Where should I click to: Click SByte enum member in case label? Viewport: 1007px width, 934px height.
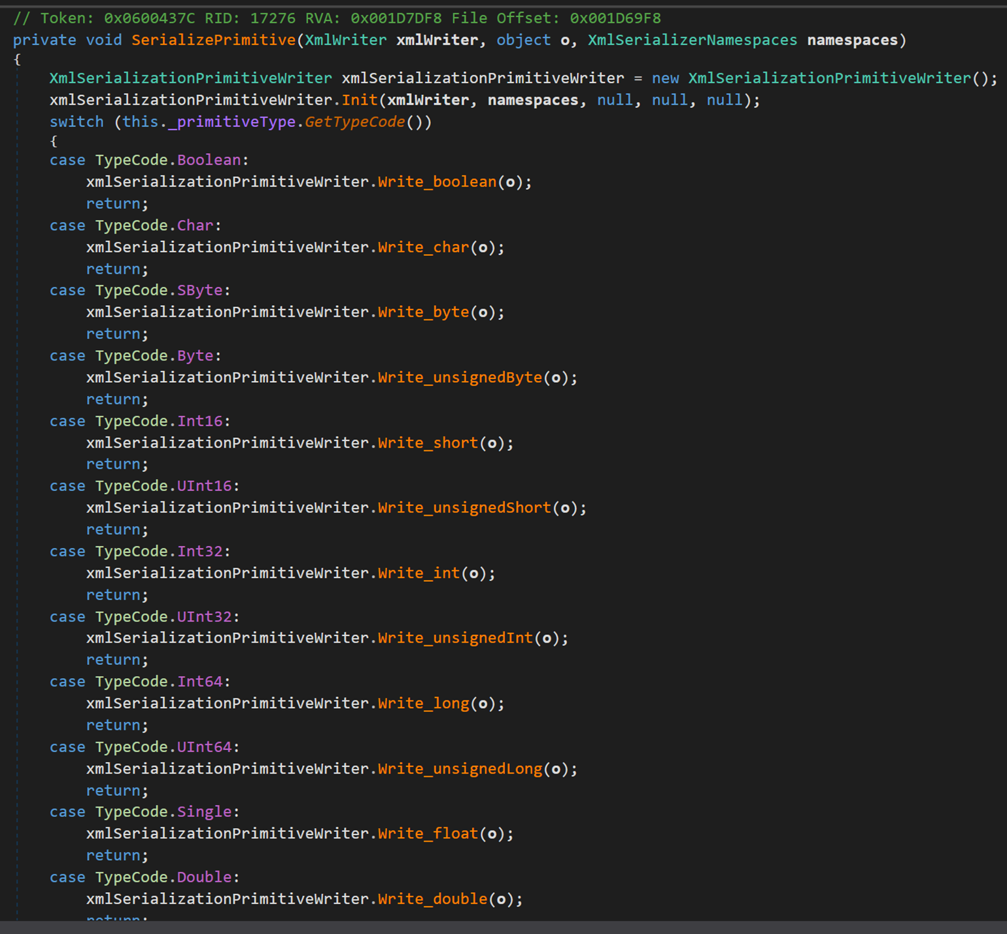click(200, 291)
